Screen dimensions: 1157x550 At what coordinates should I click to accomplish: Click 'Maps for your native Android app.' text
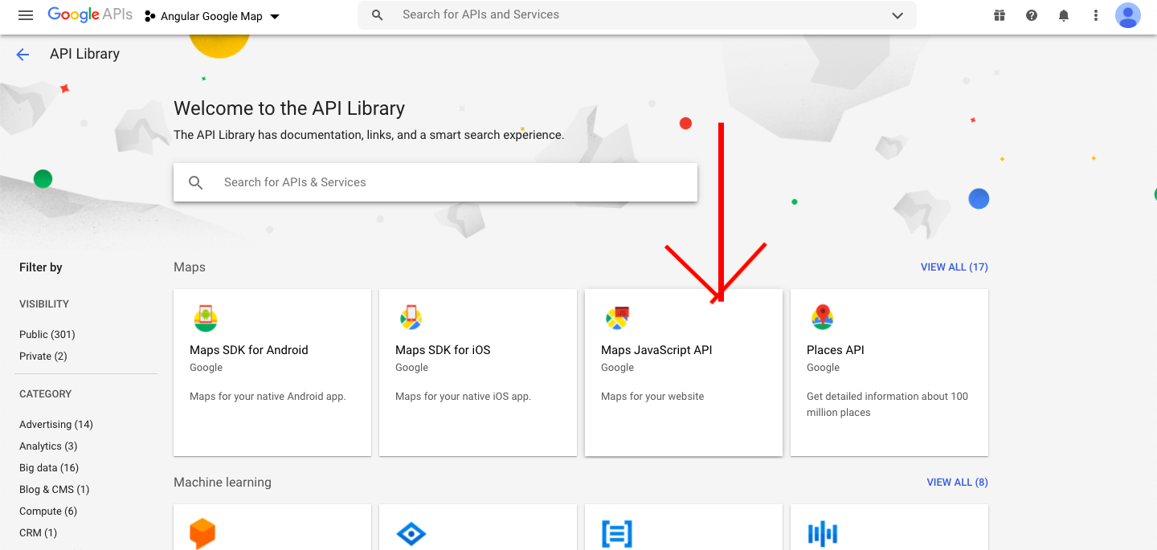click(x=268, y=397)
